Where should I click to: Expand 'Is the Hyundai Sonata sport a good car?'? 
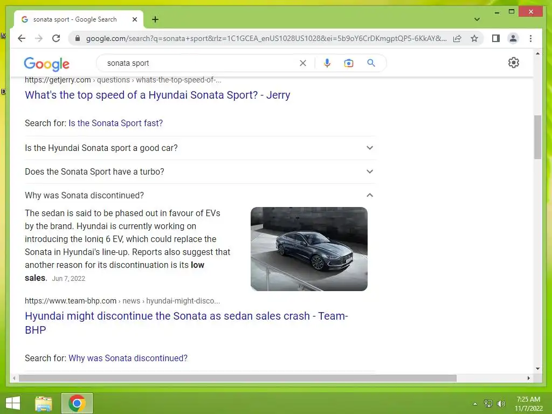coord(200,148)
